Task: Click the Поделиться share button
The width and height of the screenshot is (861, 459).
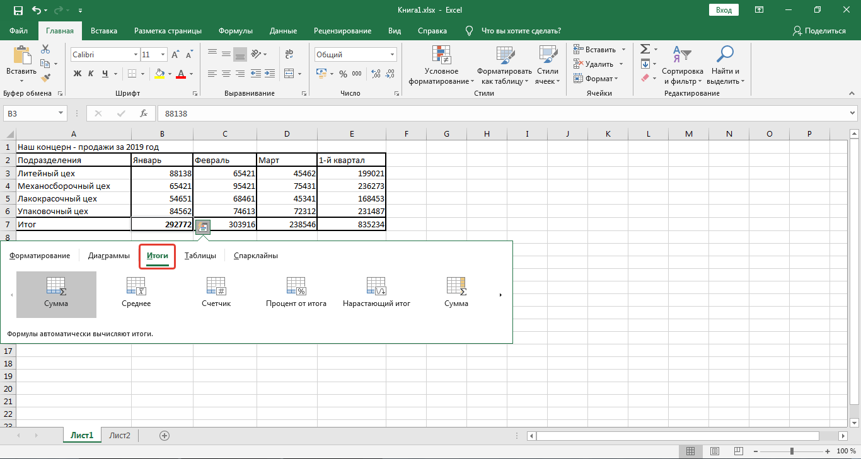Action: 819,31
